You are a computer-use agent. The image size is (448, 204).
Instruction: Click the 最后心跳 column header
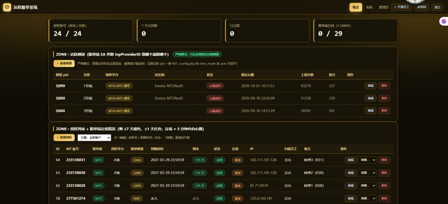click(248, 75)
